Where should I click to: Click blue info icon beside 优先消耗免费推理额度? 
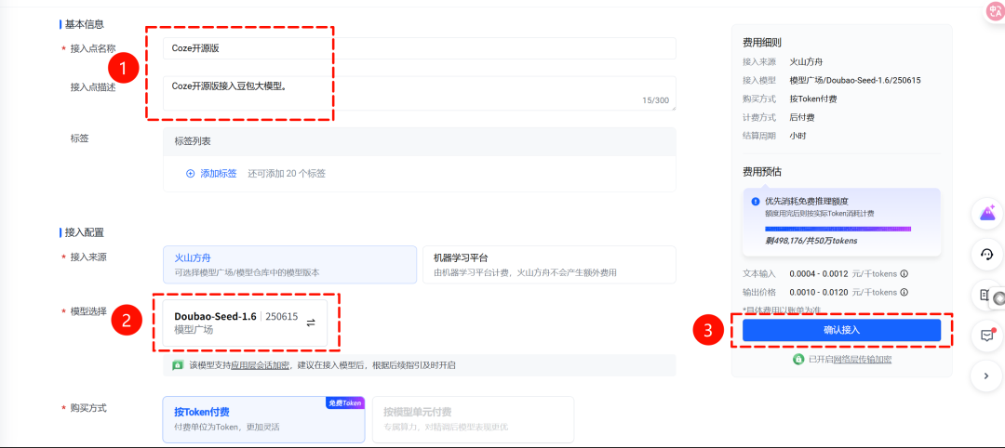coord(756,202)
